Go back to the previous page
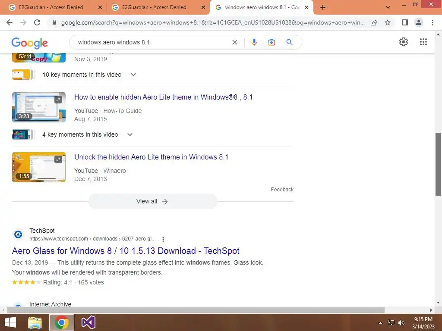442x331 pixels. [x=9, y=22]
